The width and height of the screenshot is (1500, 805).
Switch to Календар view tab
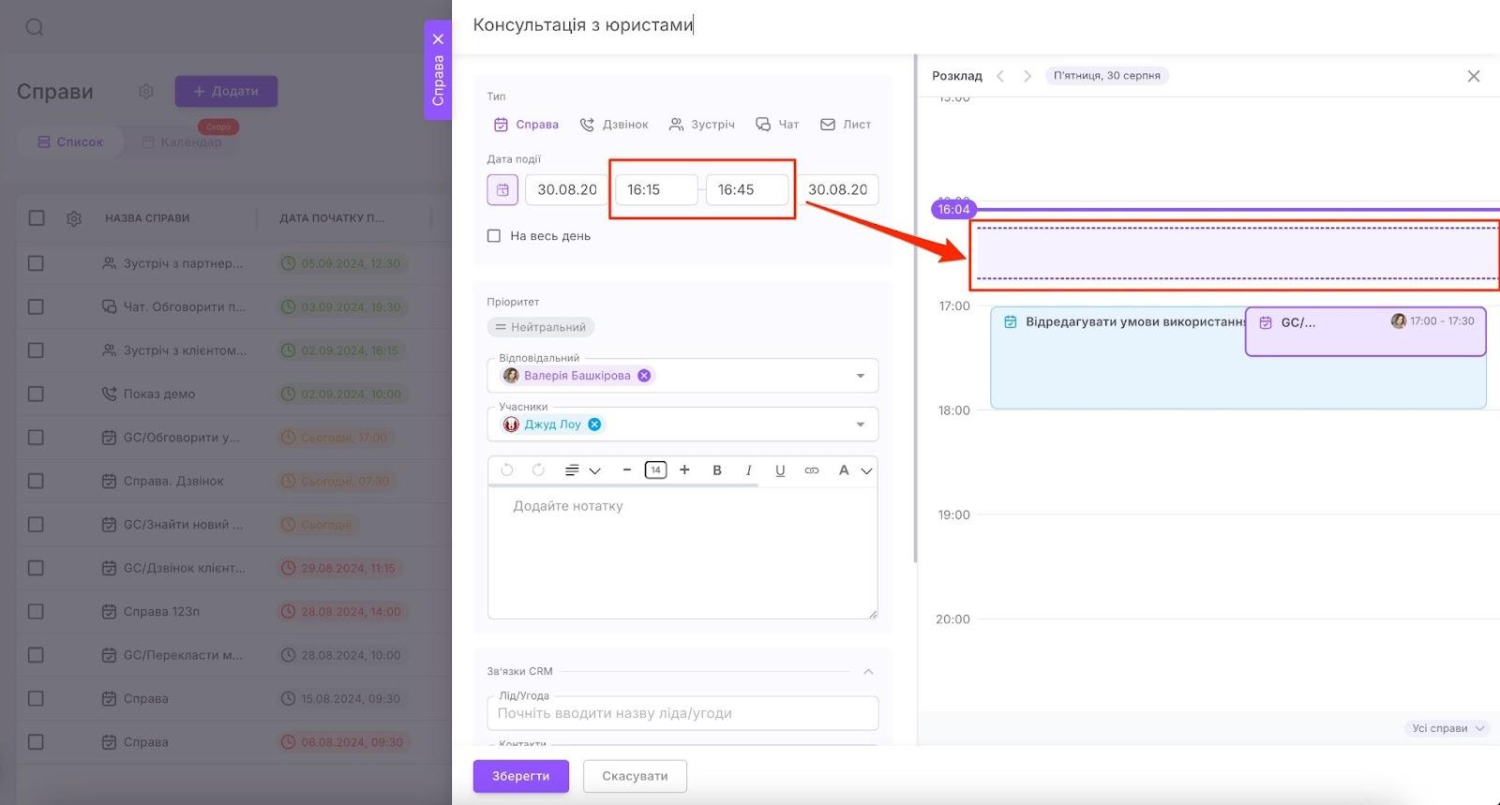[x=182, y=142]
